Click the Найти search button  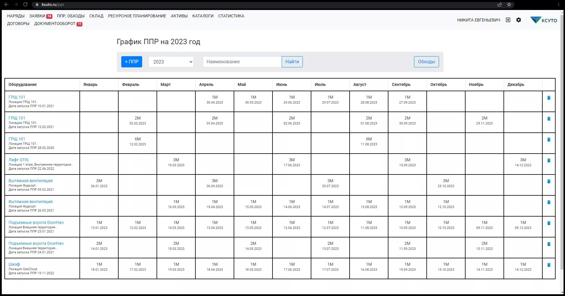click(x=292, y=62)
